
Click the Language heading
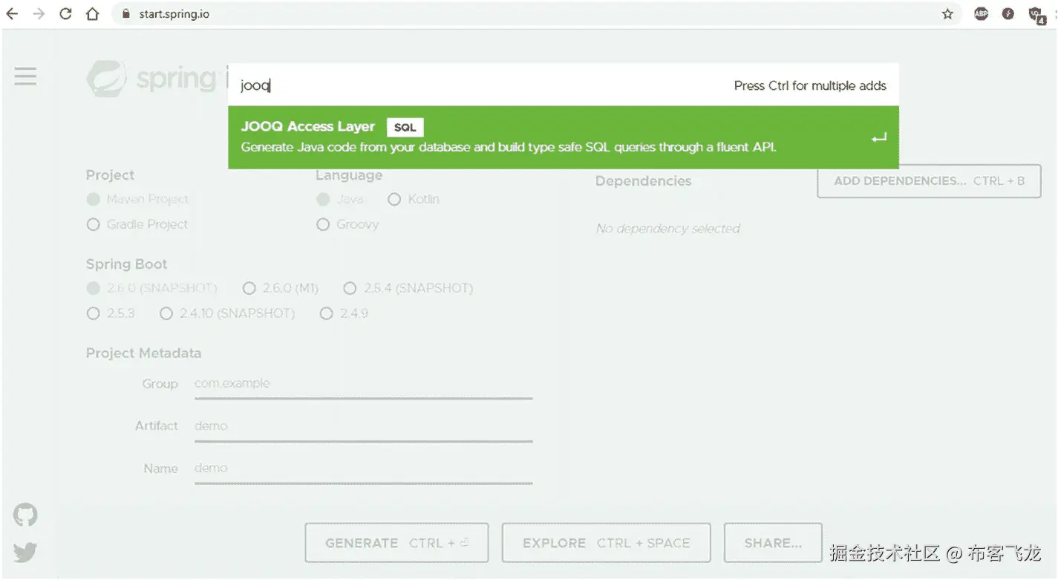pos(349,175)
